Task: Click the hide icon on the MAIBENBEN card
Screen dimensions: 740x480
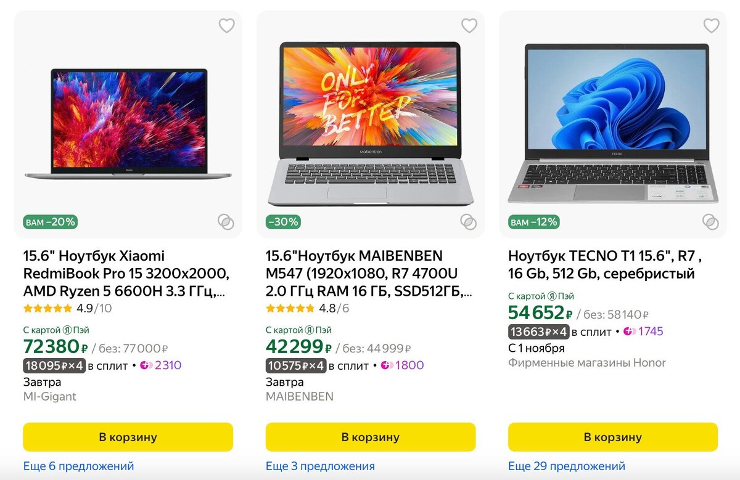Action: click(x=469, y=222)
